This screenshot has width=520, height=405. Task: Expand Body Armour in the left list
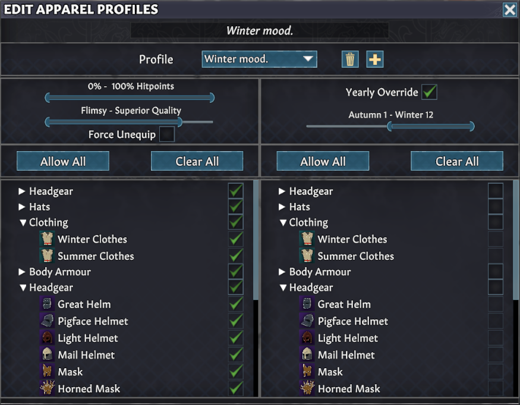coord(23,272)
